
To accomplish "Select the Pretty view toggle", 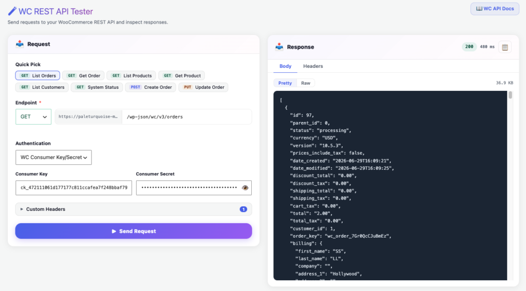I will point(285,83).
